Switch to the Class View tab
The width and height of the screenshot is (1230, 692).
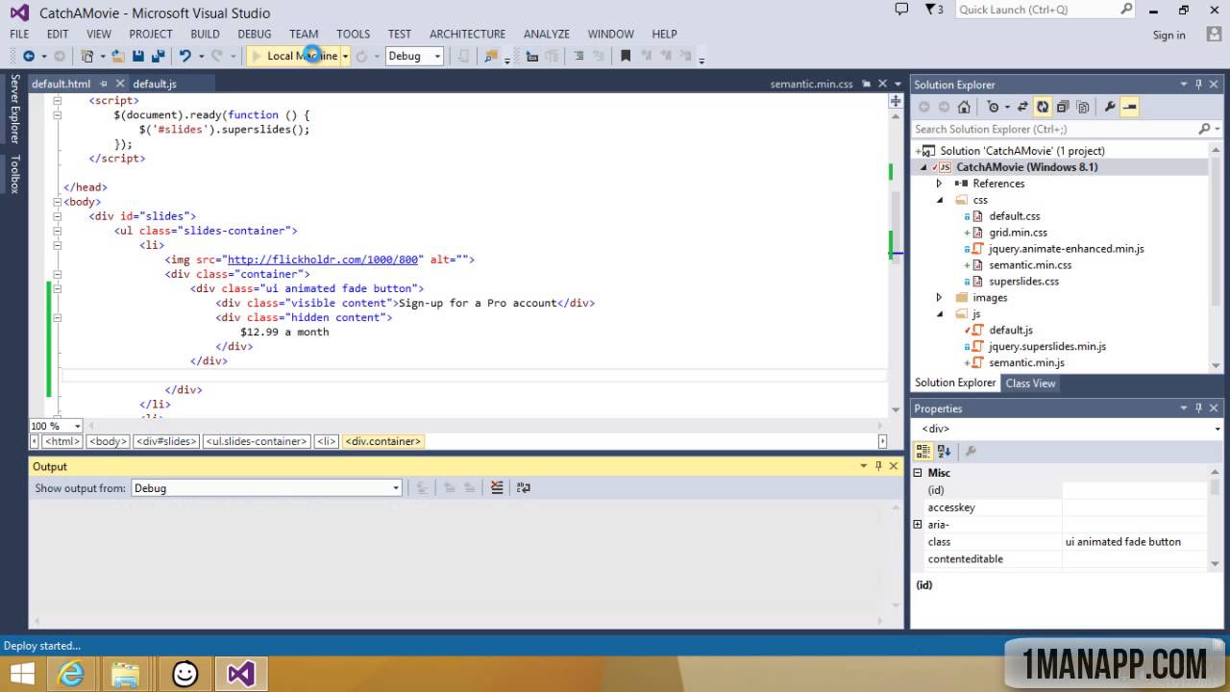(x=1031, y=383)
